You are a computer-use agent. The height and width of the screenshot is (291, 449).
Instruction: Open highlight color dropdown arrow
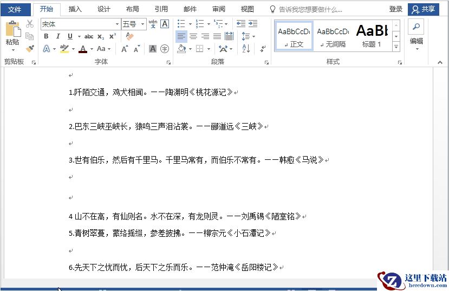(73, 49)
